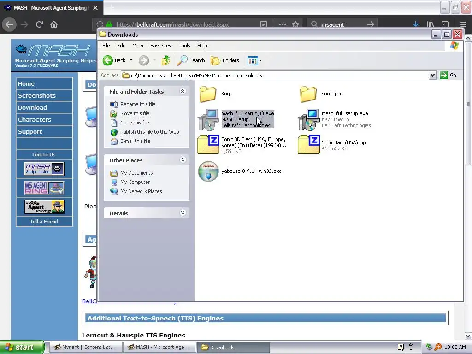Open the File menu in Downloads window
The width and height of the screenshot is (472, 354).
tap(106, 46)
